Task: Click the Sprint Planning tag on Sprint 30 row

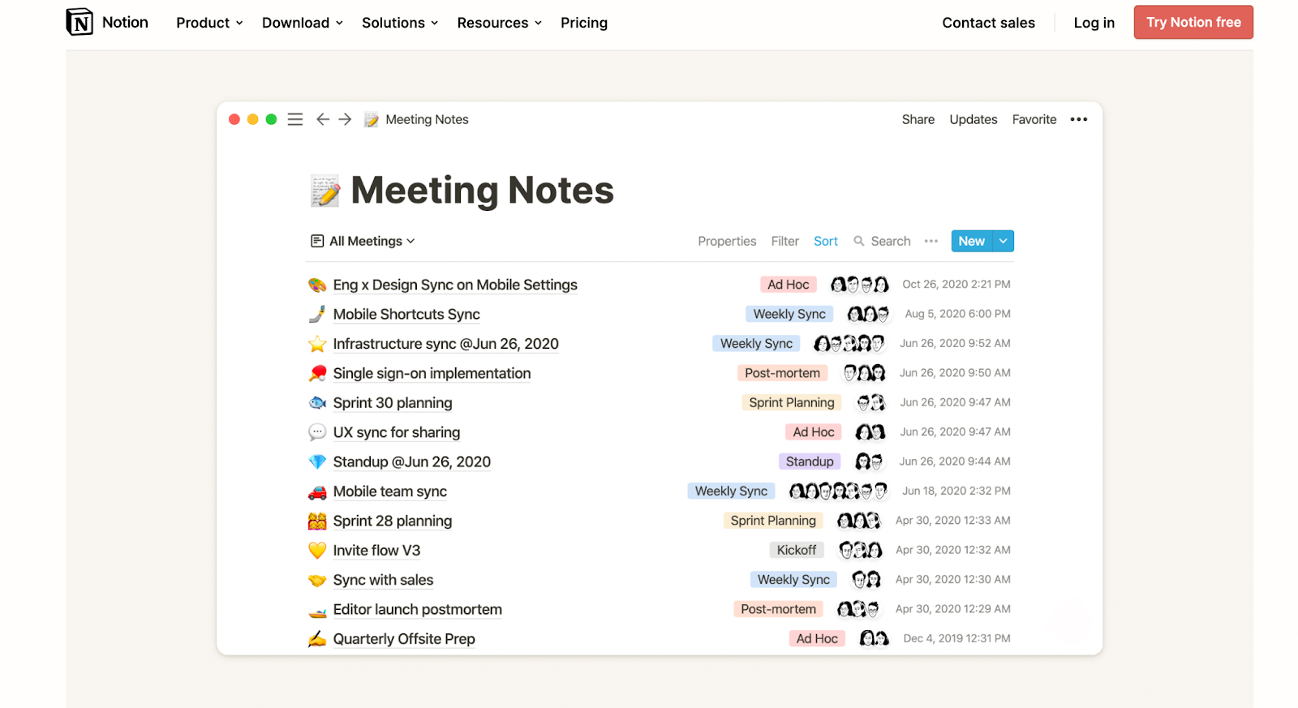Action: (x=792, y=402)
